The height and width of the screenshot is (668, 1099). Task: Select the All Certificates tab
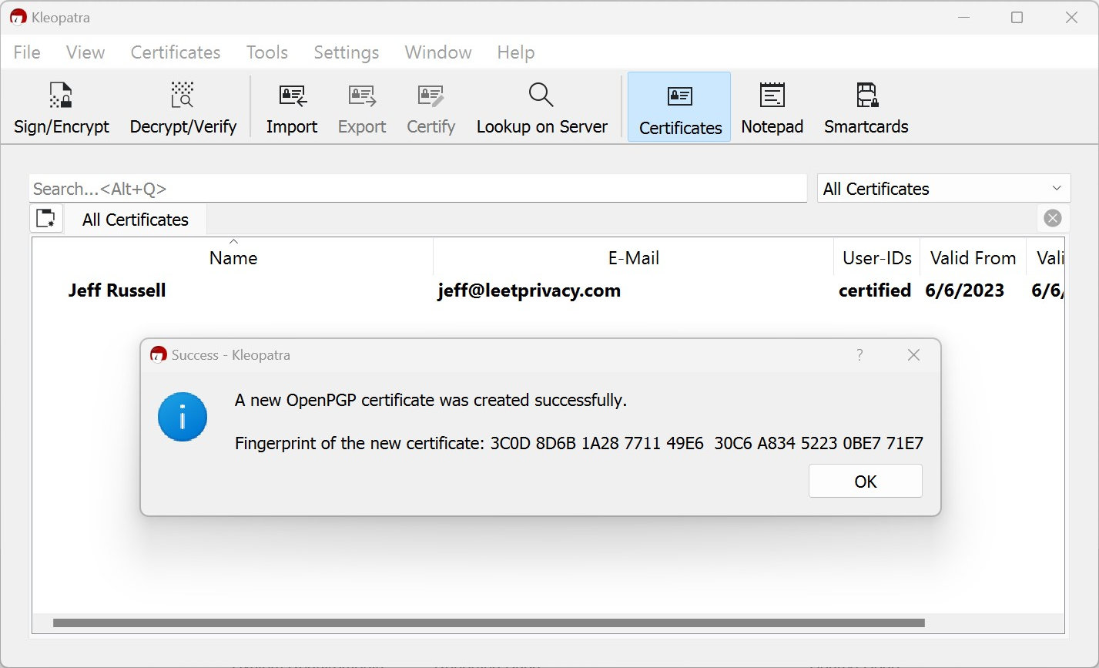point(135,220)
